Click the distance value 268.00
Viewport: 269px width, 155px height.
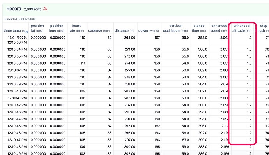point(130,37)
